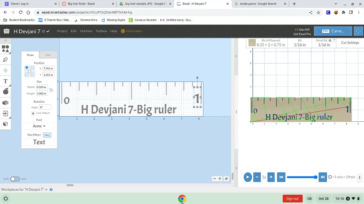364x204 pixels.
Task: Click the home view reset icon
Action: (226, 179)
